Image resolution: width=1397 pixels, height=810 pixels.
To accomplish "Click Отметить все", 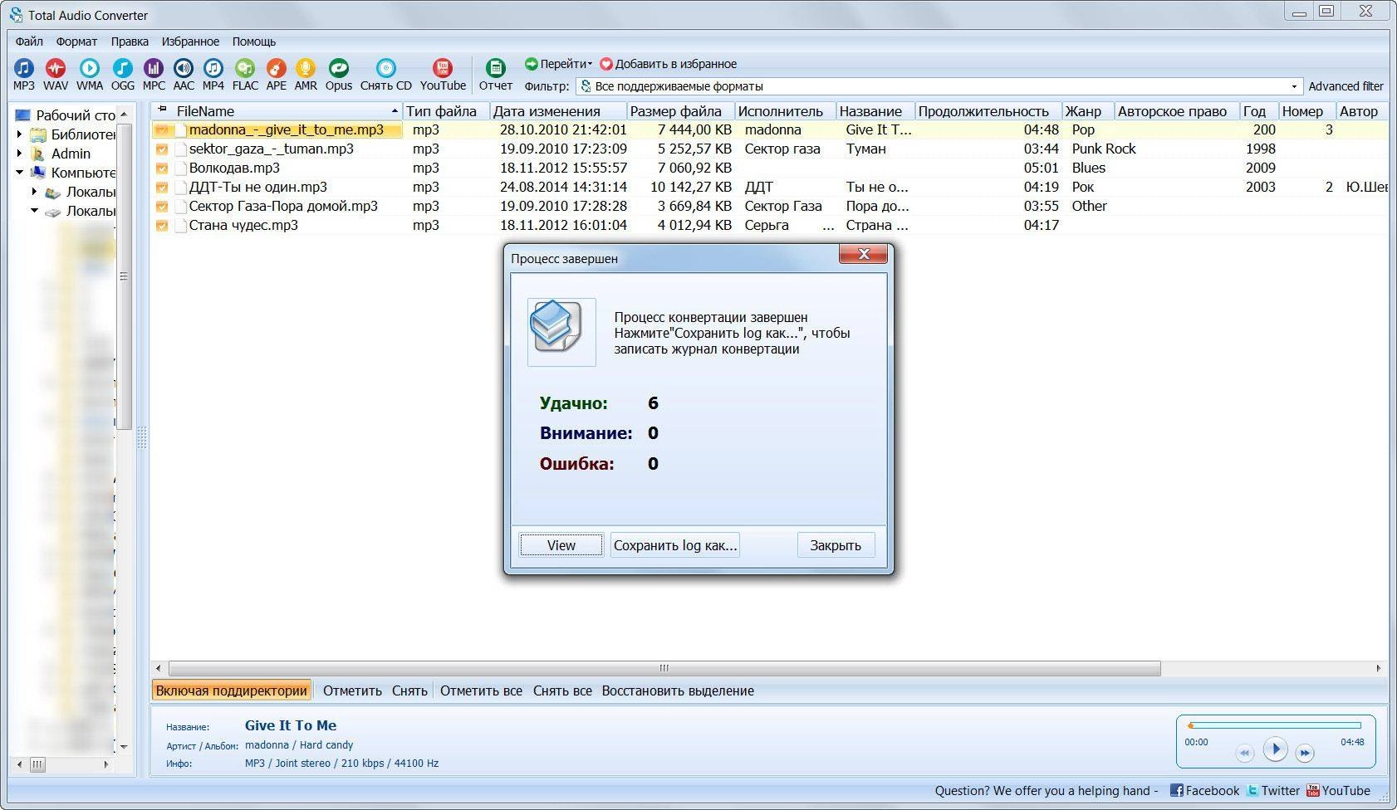I will point(481,690).
